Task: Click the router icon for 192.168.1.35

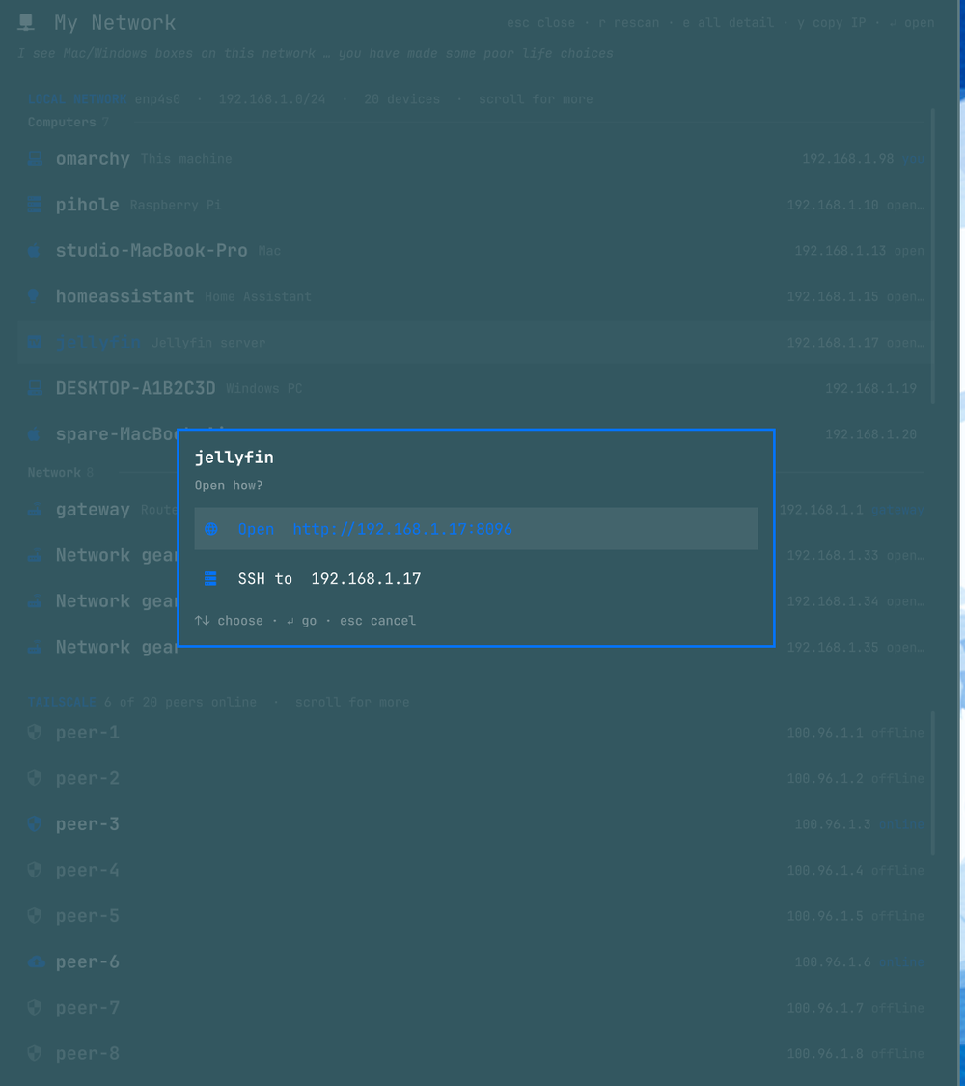Action: tap(35, 647)
